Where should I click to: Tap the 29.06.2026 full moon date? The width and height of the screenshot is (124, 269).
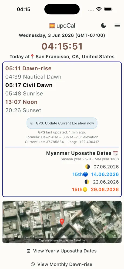point(105,189)
